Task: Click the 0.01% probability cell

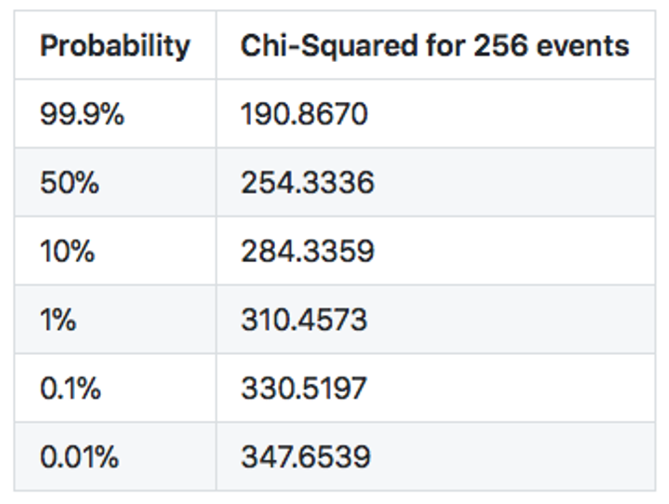Action: (79, 456)
